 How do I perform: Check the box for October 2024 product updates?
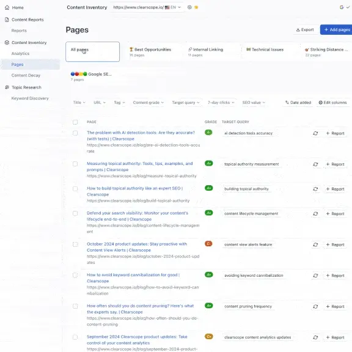coord(75,244)
